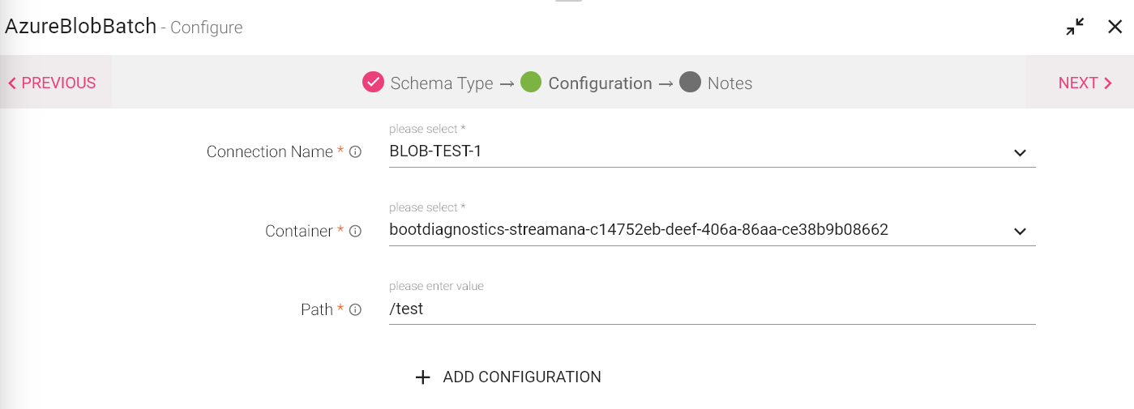
Task: Close the AzureBlobBatch configure dialog
Action: [1115, 27]
